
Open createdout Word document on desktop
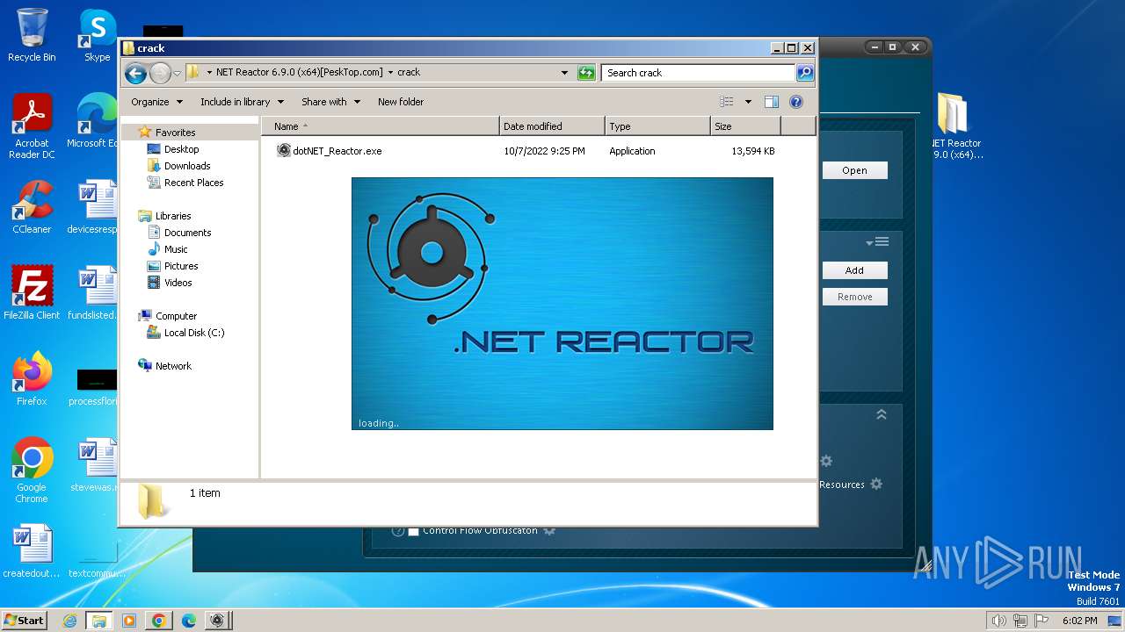pos(32,551)
